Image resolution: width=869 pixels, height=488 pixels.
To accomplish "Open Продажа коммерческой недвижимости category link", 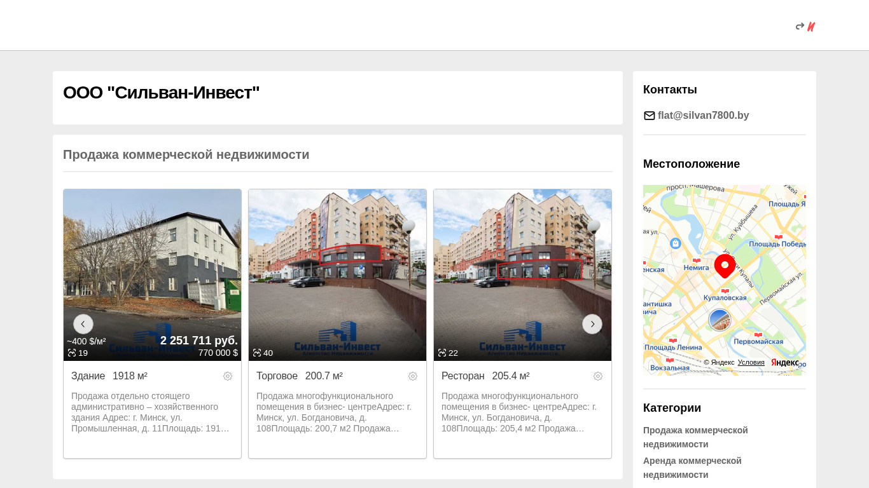I will coord(695,437).
